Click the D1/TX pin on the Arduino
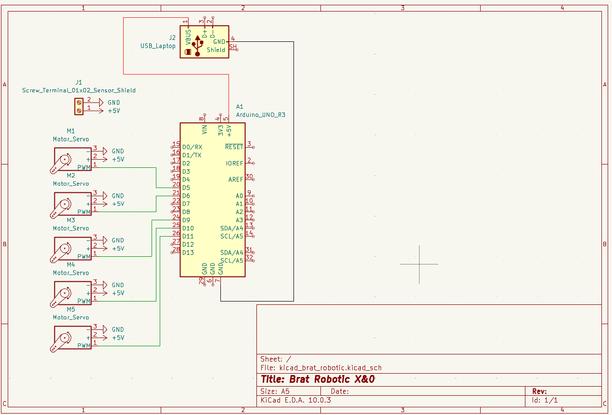The image size is (612, 415). 191,155
